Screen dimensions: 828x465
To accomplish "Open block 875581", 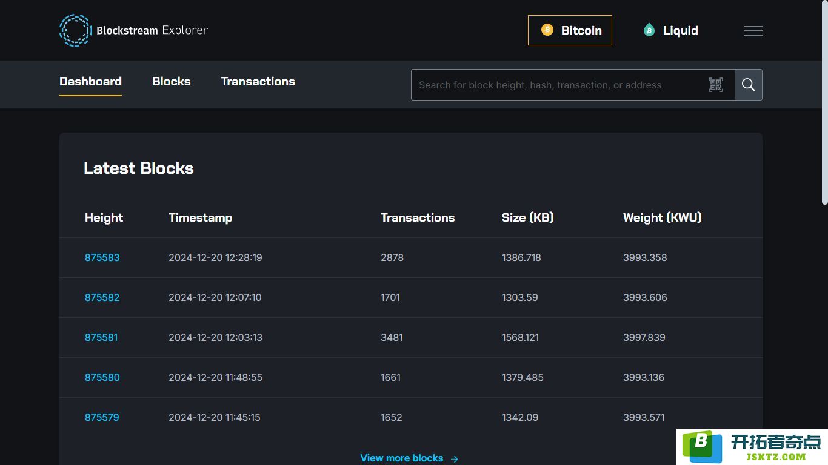I will pos(101,337).
